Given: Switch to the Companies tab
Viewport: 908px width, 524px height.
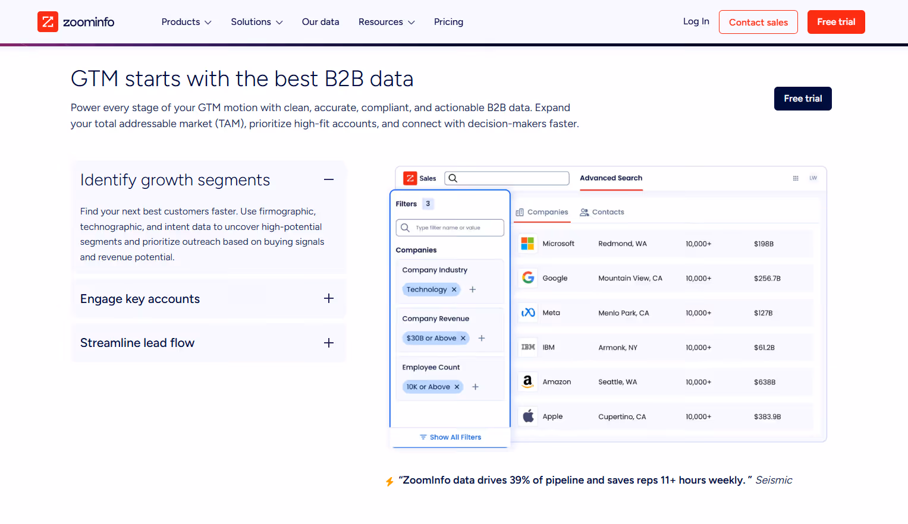Looking at the screenshot, I should (542, 212).
